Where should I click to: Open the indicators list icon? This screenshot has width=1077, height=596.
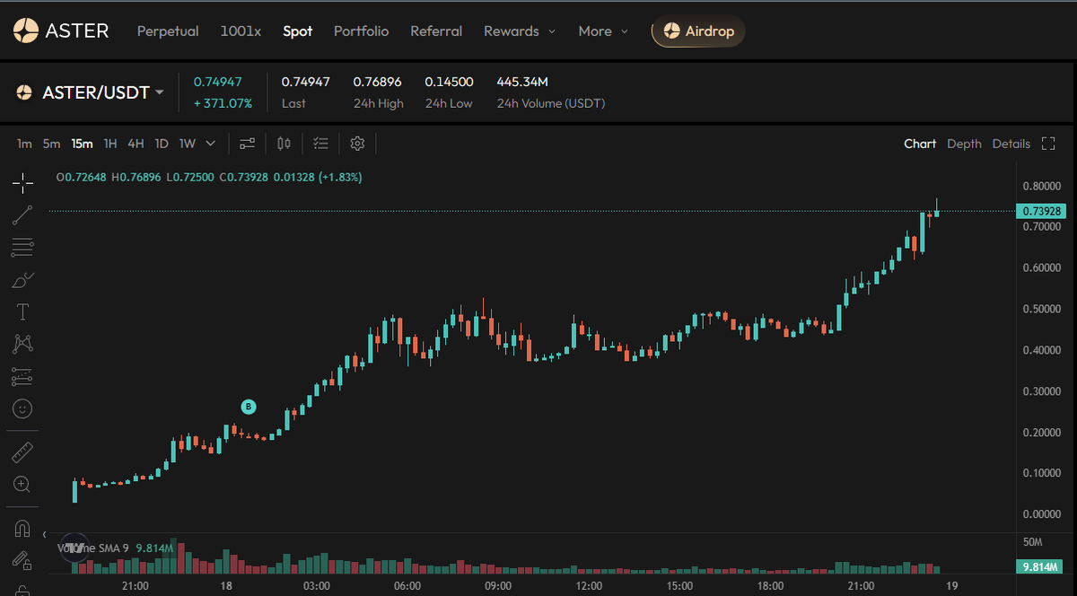[x=320, y=143]
